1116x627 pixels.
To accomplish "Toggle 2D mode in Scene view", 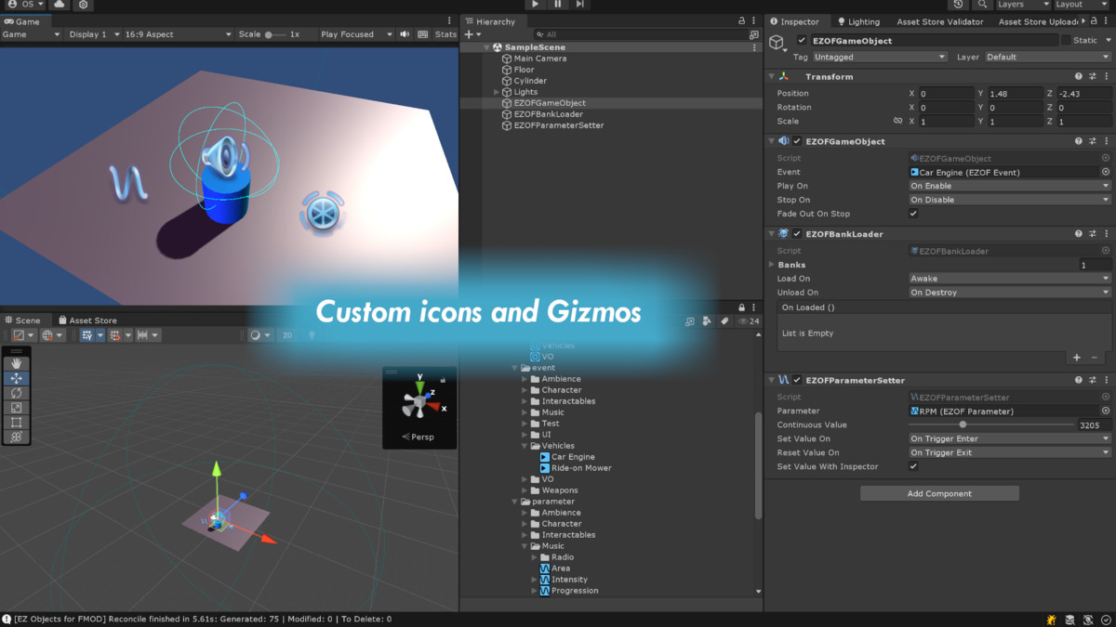I will click(x=287, y=335).
